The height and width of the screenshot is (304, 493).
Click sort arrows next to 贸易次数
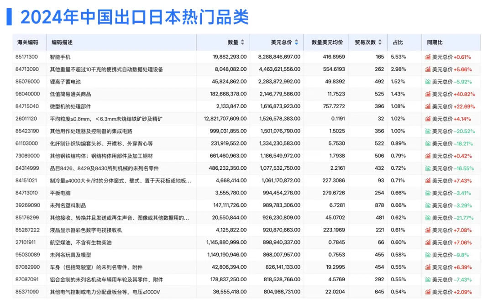380,42
